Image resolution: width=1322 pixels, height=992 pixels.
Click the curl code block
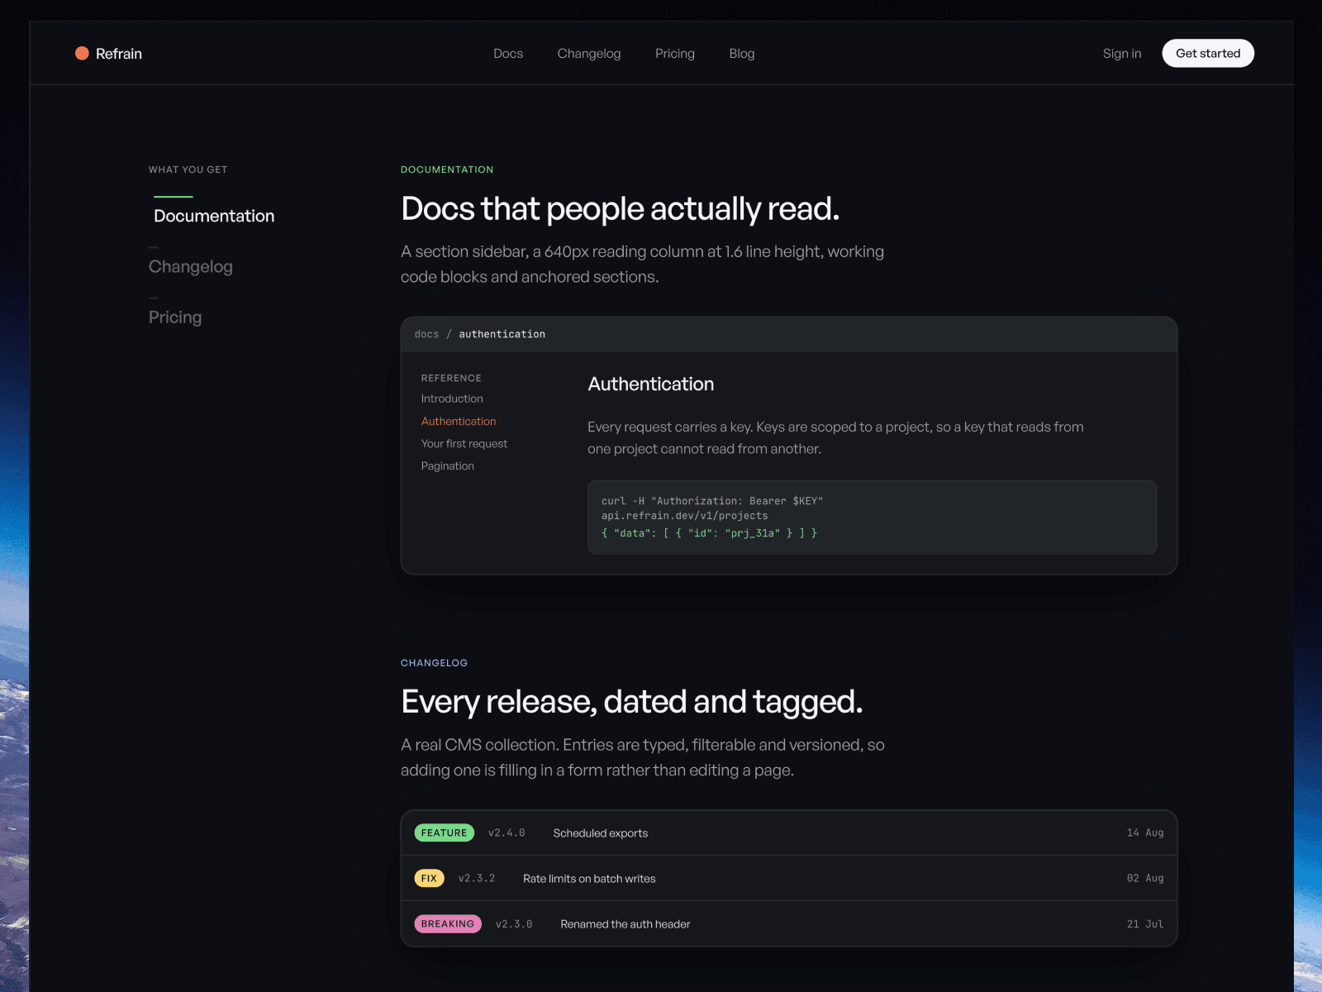(872, 517)
